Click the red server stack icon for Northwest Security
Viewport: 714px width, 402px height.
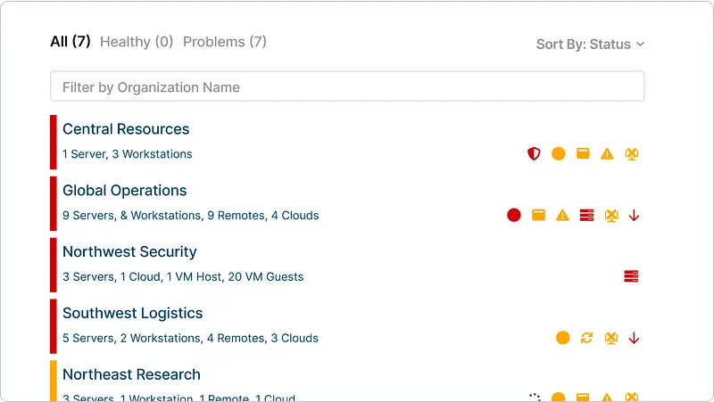631,276
